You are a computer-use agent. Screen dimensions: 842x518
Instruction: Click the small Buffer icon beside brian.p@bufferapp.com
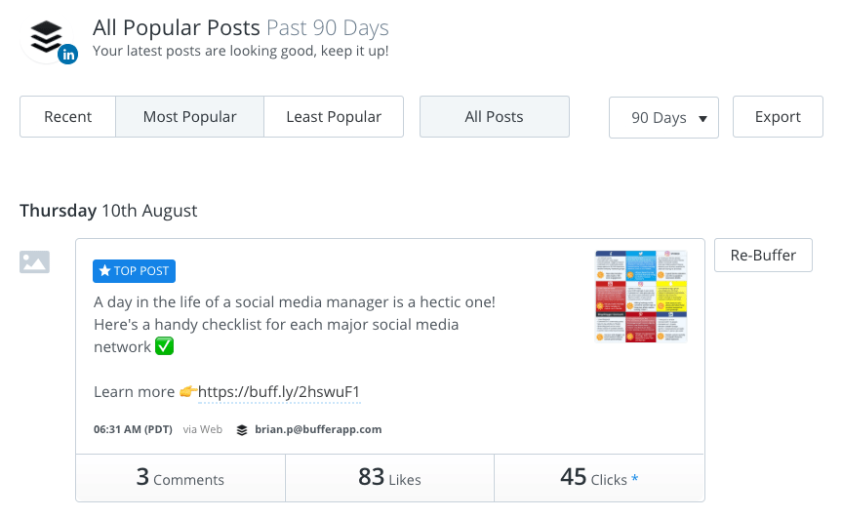(x=242, y=430)
